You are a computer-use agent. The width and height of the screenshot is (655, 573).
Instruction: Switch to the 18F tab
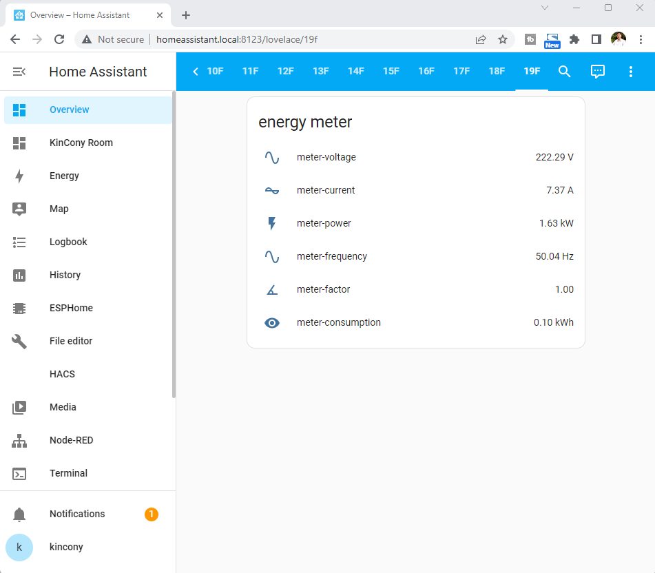point(497,72)
